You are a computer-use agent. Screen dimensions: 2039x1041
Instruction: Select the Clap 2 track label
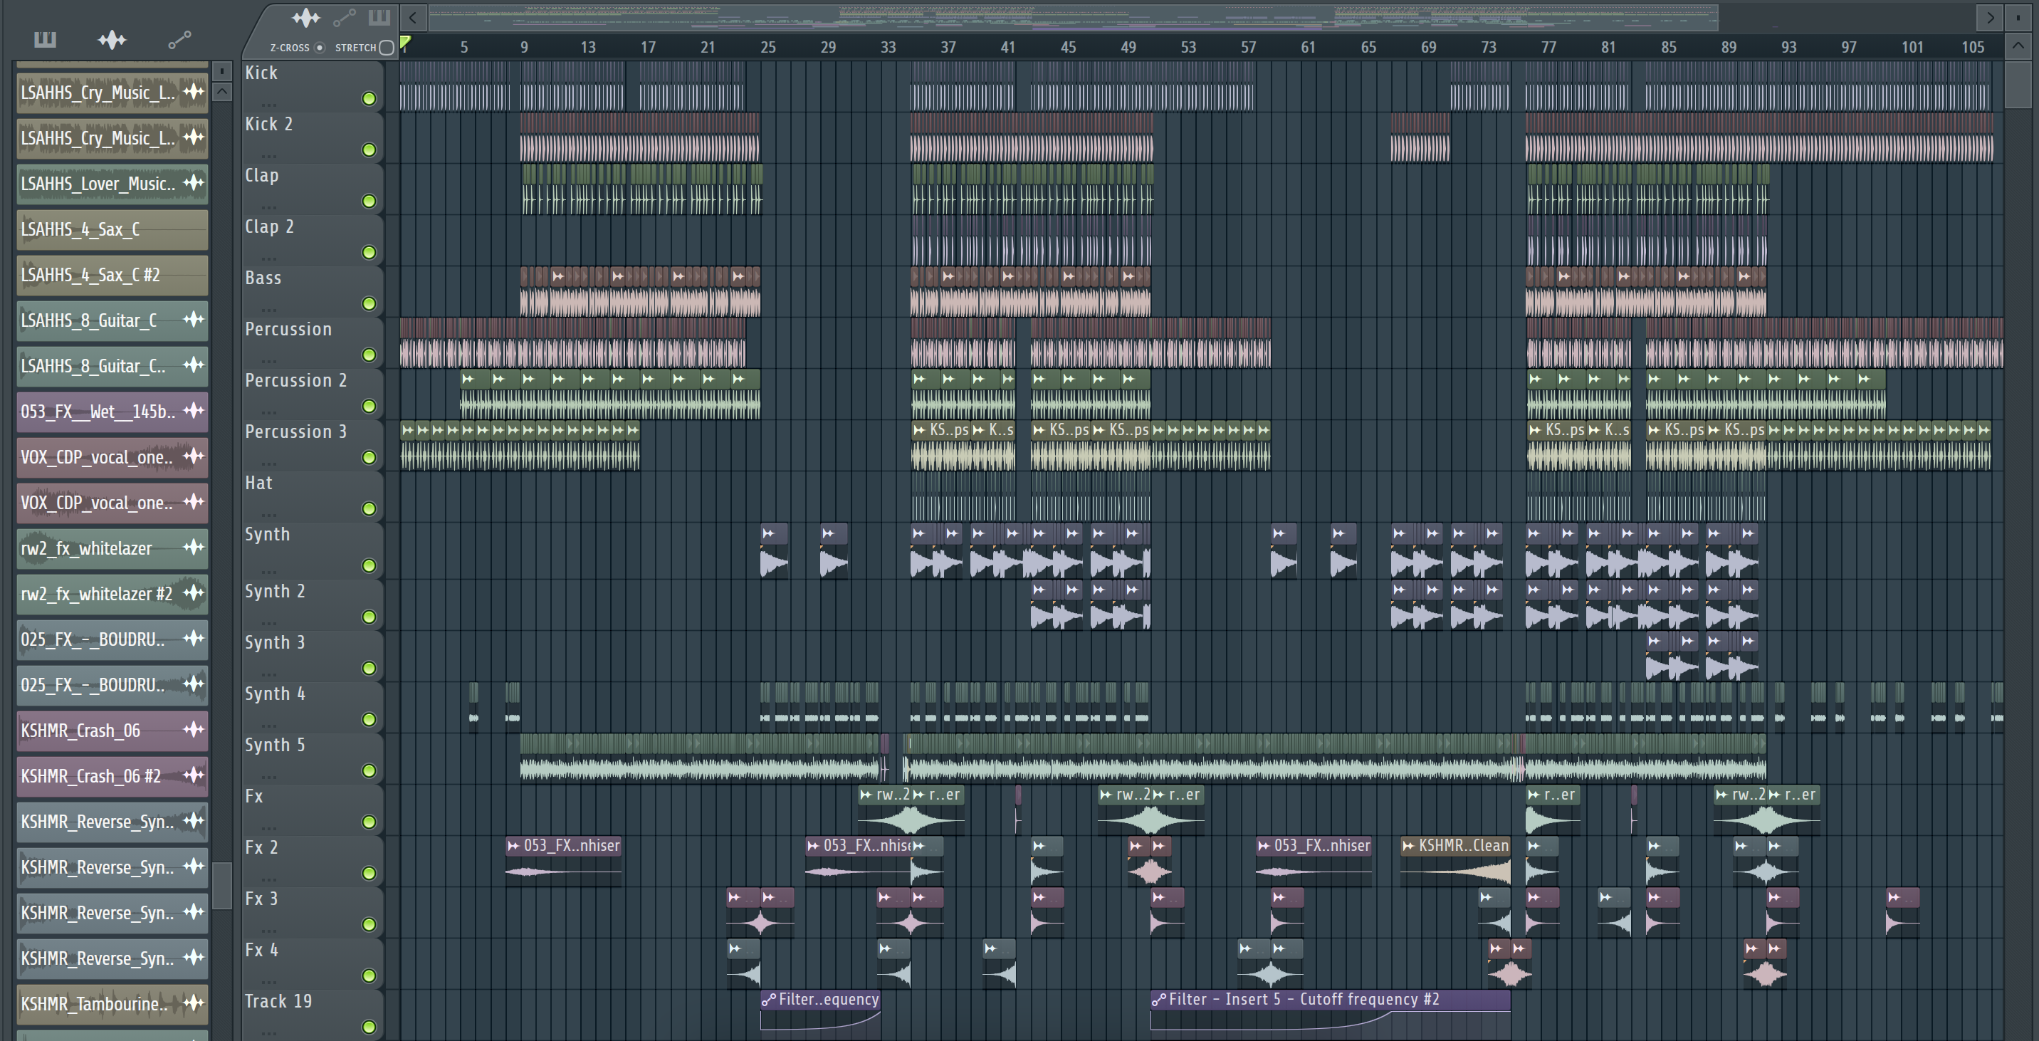click(x=269, y=227)
